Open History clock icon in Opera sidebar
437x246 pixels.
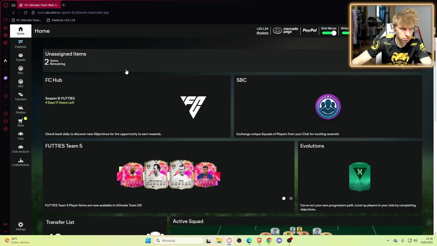tap(5, 114)
